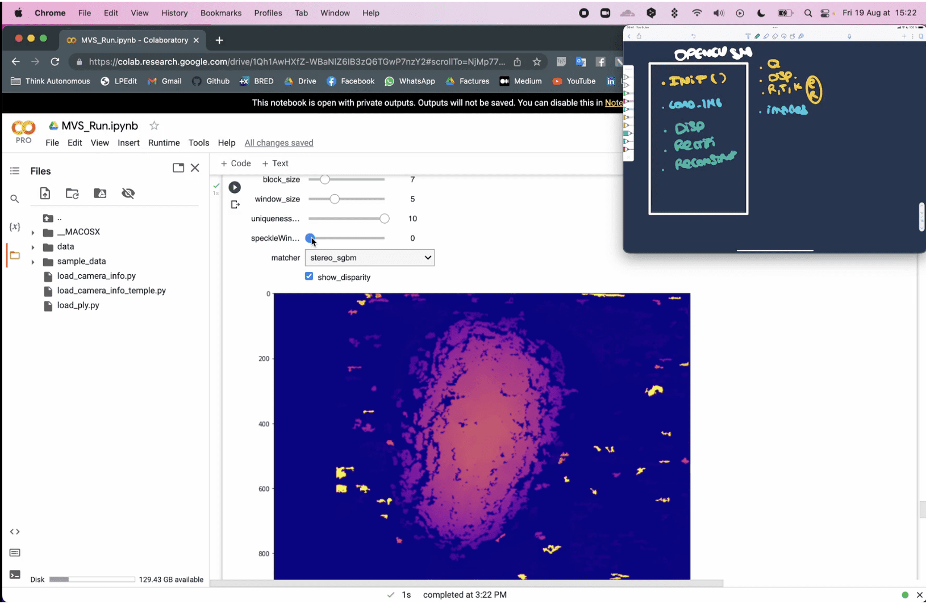The height and width of the screenshot is (604, 926).
Task: Click the upload to session storage icon
Action: pyautogui.click(x=45, y=194)
